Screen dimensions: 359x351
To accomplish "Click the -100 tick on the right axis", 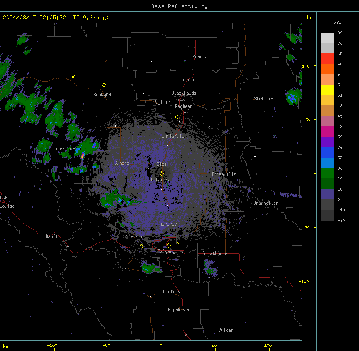I will click(304, 281).
